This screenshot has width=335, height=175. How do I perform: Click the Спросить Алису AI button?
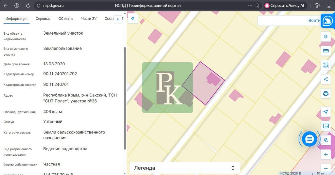(284, 6)
